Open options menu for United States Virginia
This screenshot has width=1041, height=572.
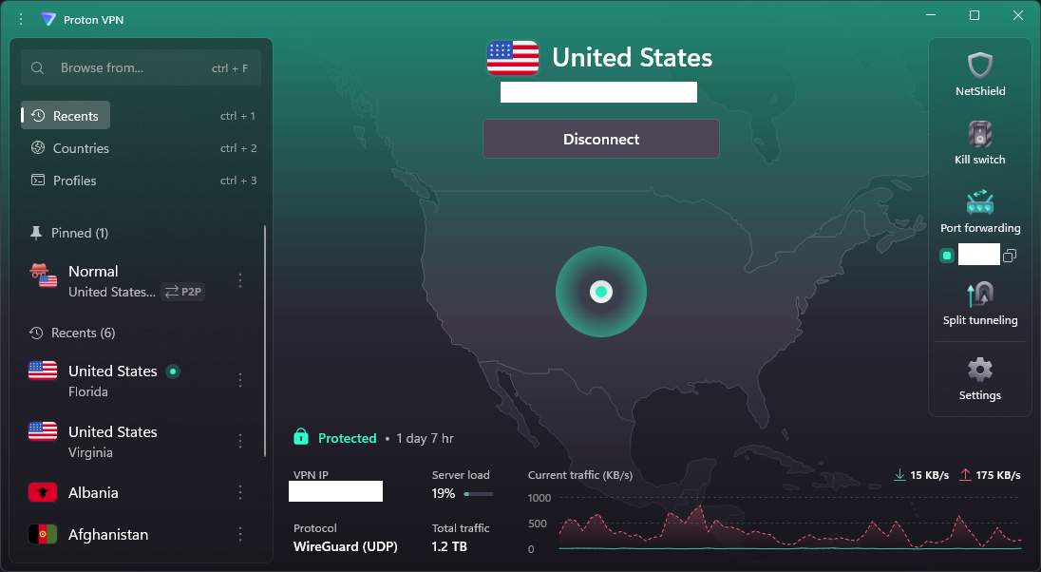240,441
